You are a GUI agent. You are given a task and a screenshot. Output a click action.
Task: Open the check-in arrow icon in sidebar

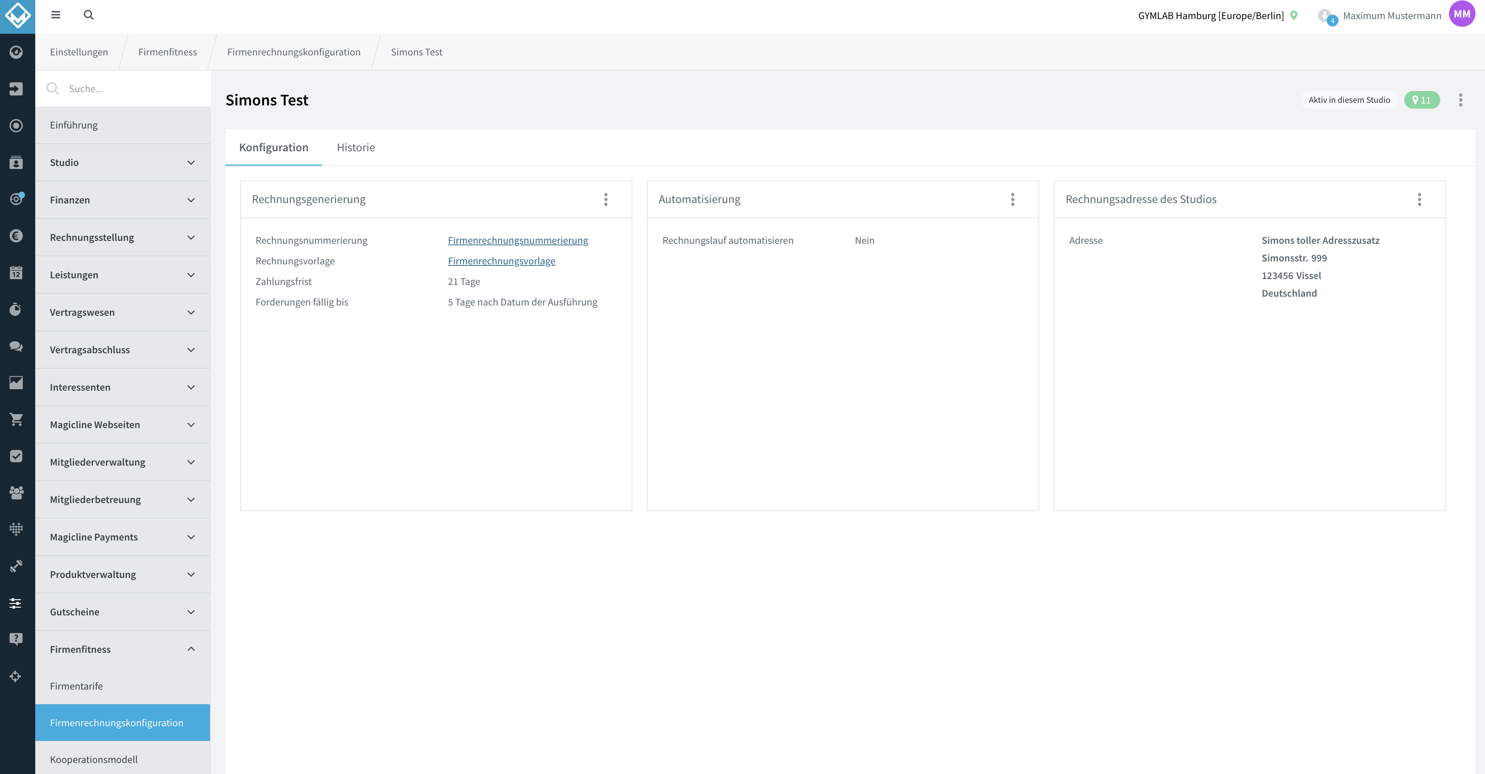(16, 89)
